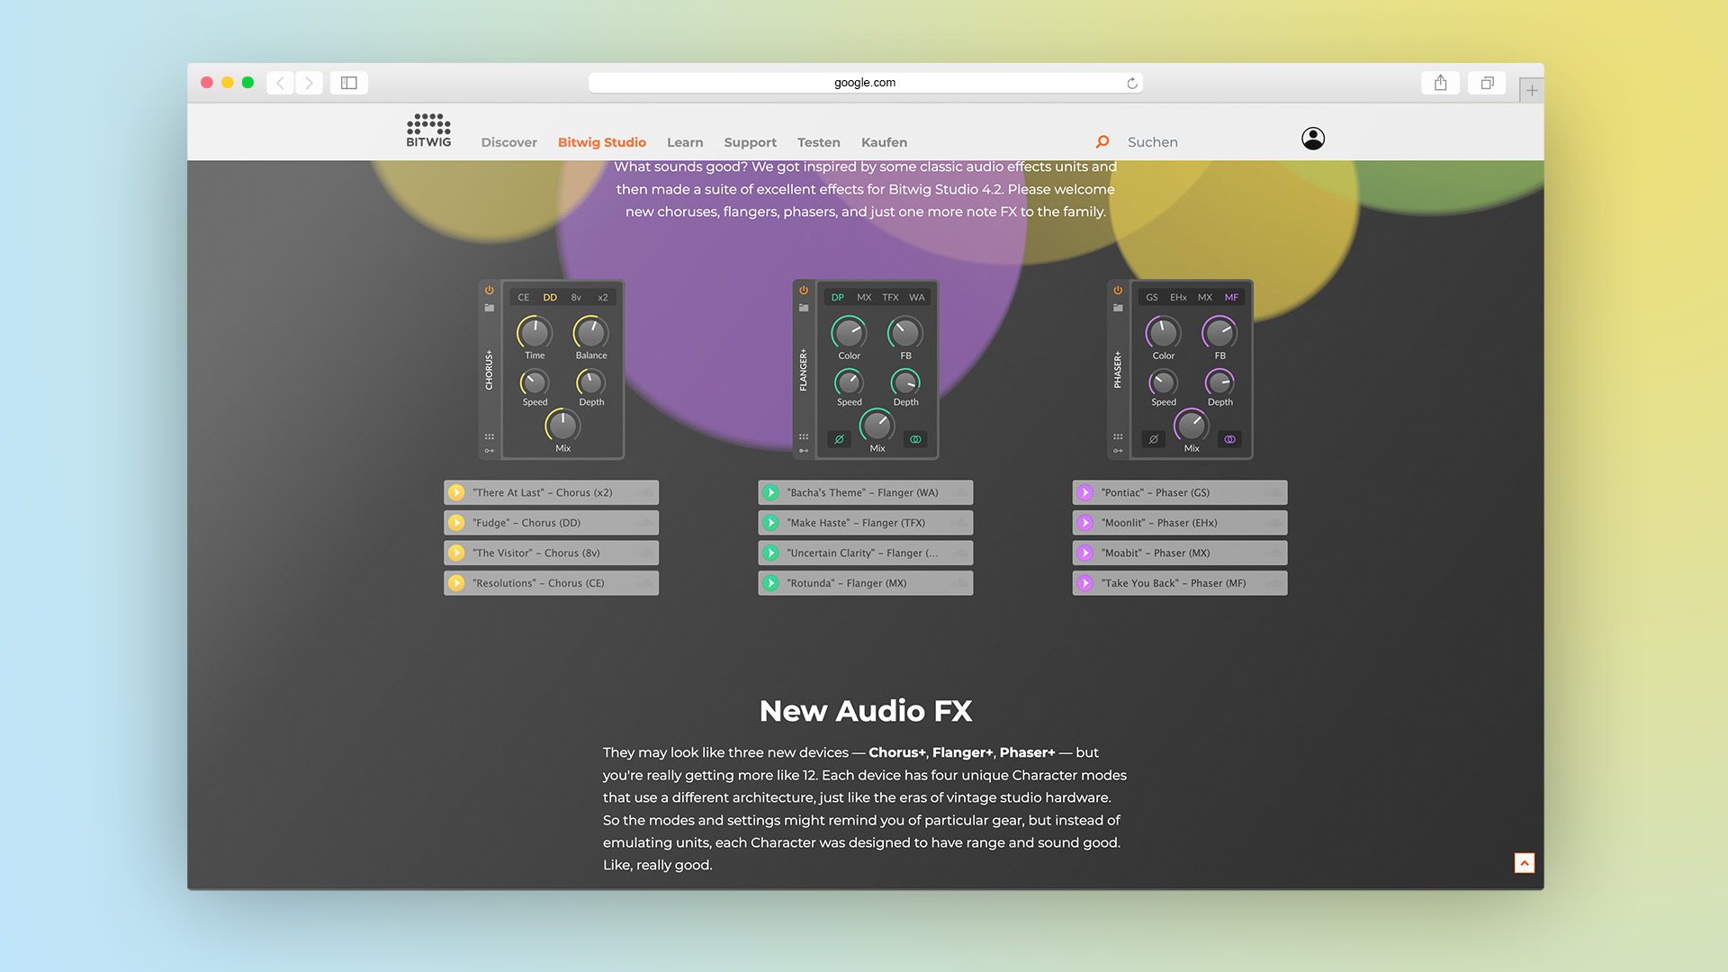The height and width of the screenshot is (972, 1728).
Task: Click the browser share icon
Action: tap(1440, 83)
